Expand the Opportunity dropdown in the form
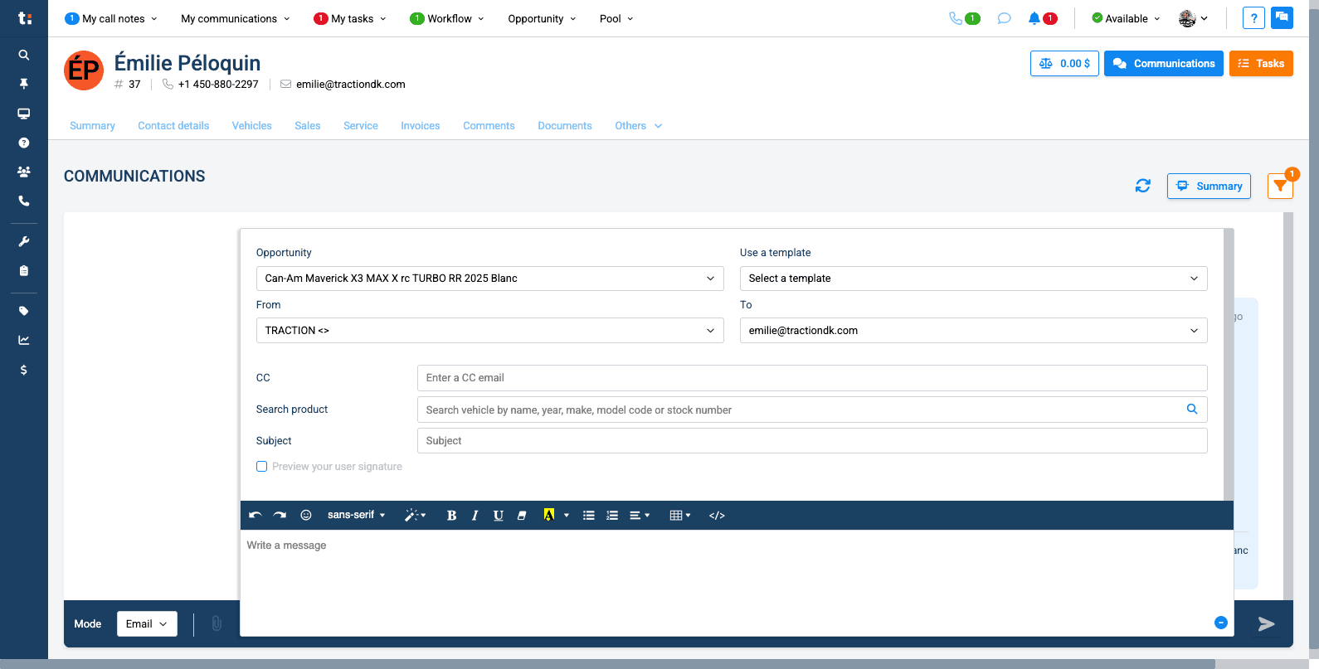 (x=489, y=279)
